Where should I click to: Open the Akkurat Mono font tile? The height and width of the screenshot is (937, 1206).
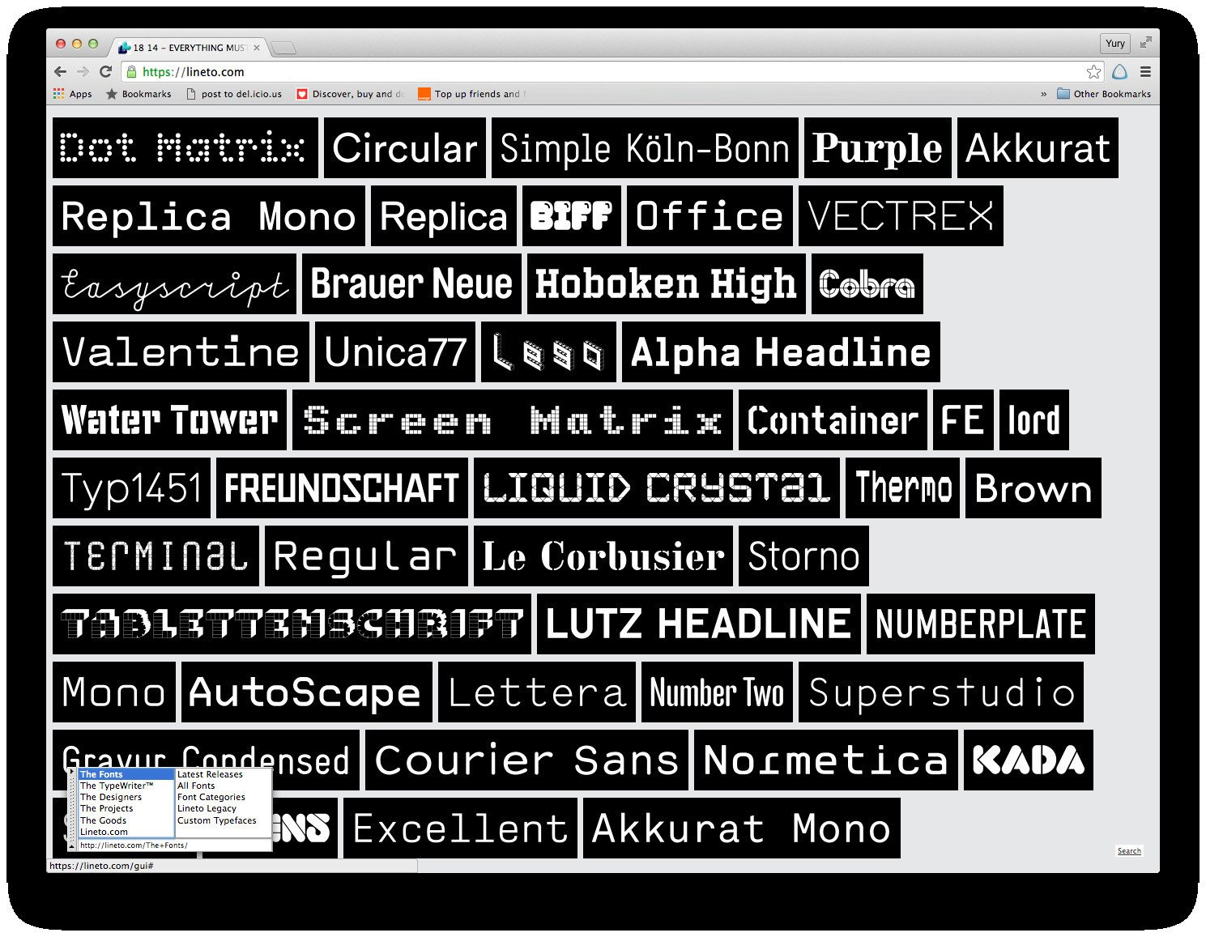pyautogui.click(x=742, y=828)
